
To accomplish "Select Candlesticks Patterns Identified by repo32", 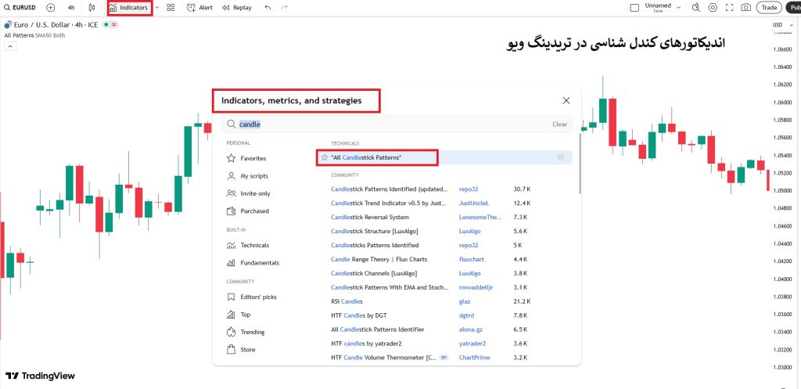I will tap(375, 245).
